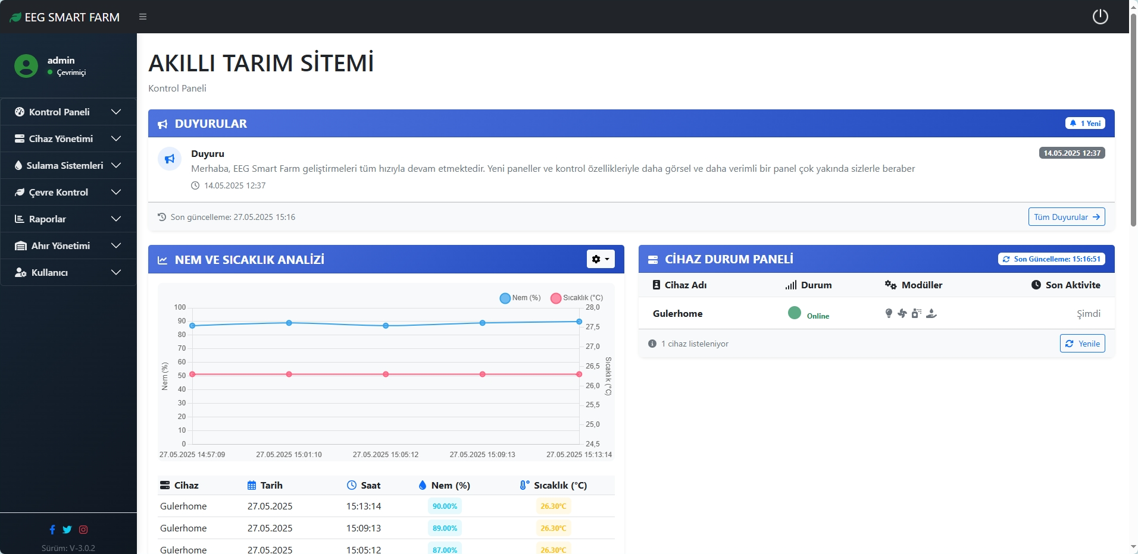Click the 90.00% humidity badge
The width and height of the screenshot is (1138, 554).
(x=445, y=506)
